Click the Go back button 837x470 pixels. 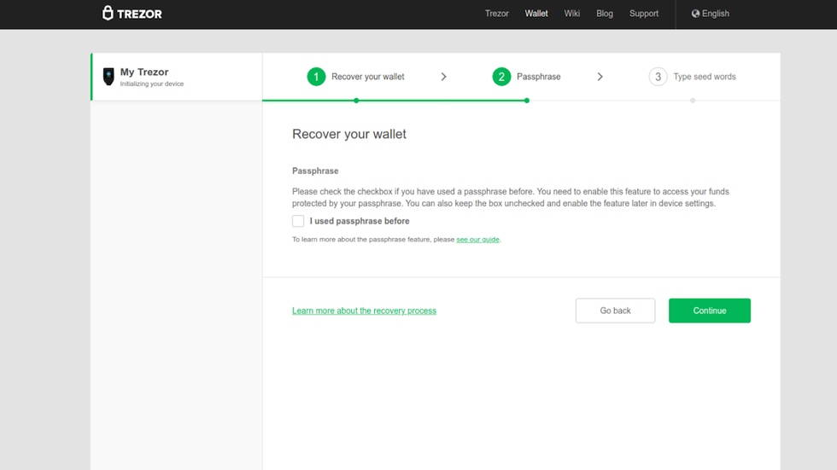tap(615, 310)
